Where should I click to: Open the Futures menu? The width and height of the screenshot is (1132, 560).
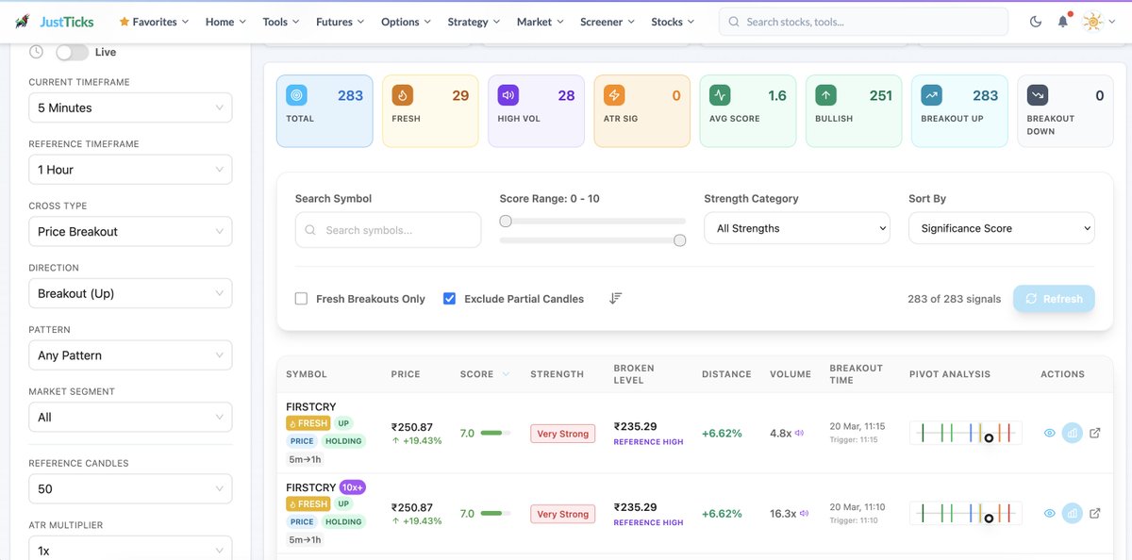(341, 22)
